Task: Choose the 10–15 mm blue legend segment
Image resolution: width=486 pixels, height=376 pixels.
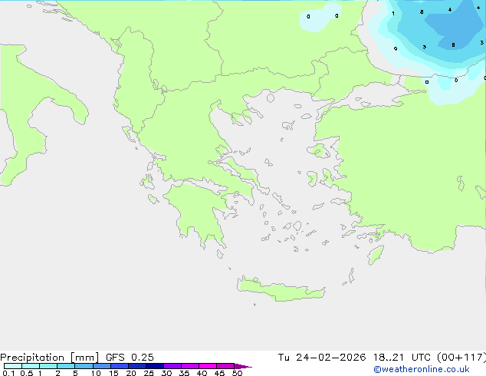Action: coord(101,366)
